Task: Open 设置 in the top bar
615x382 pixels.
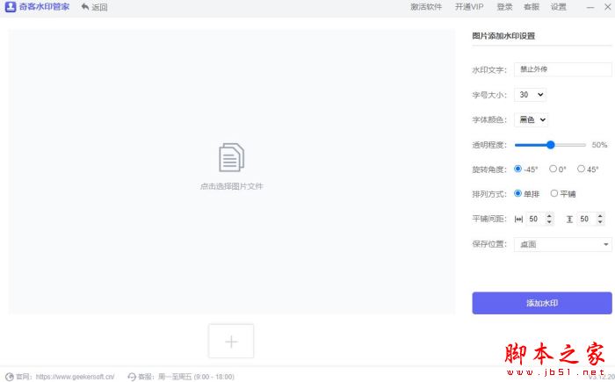Action: point(558,7)
